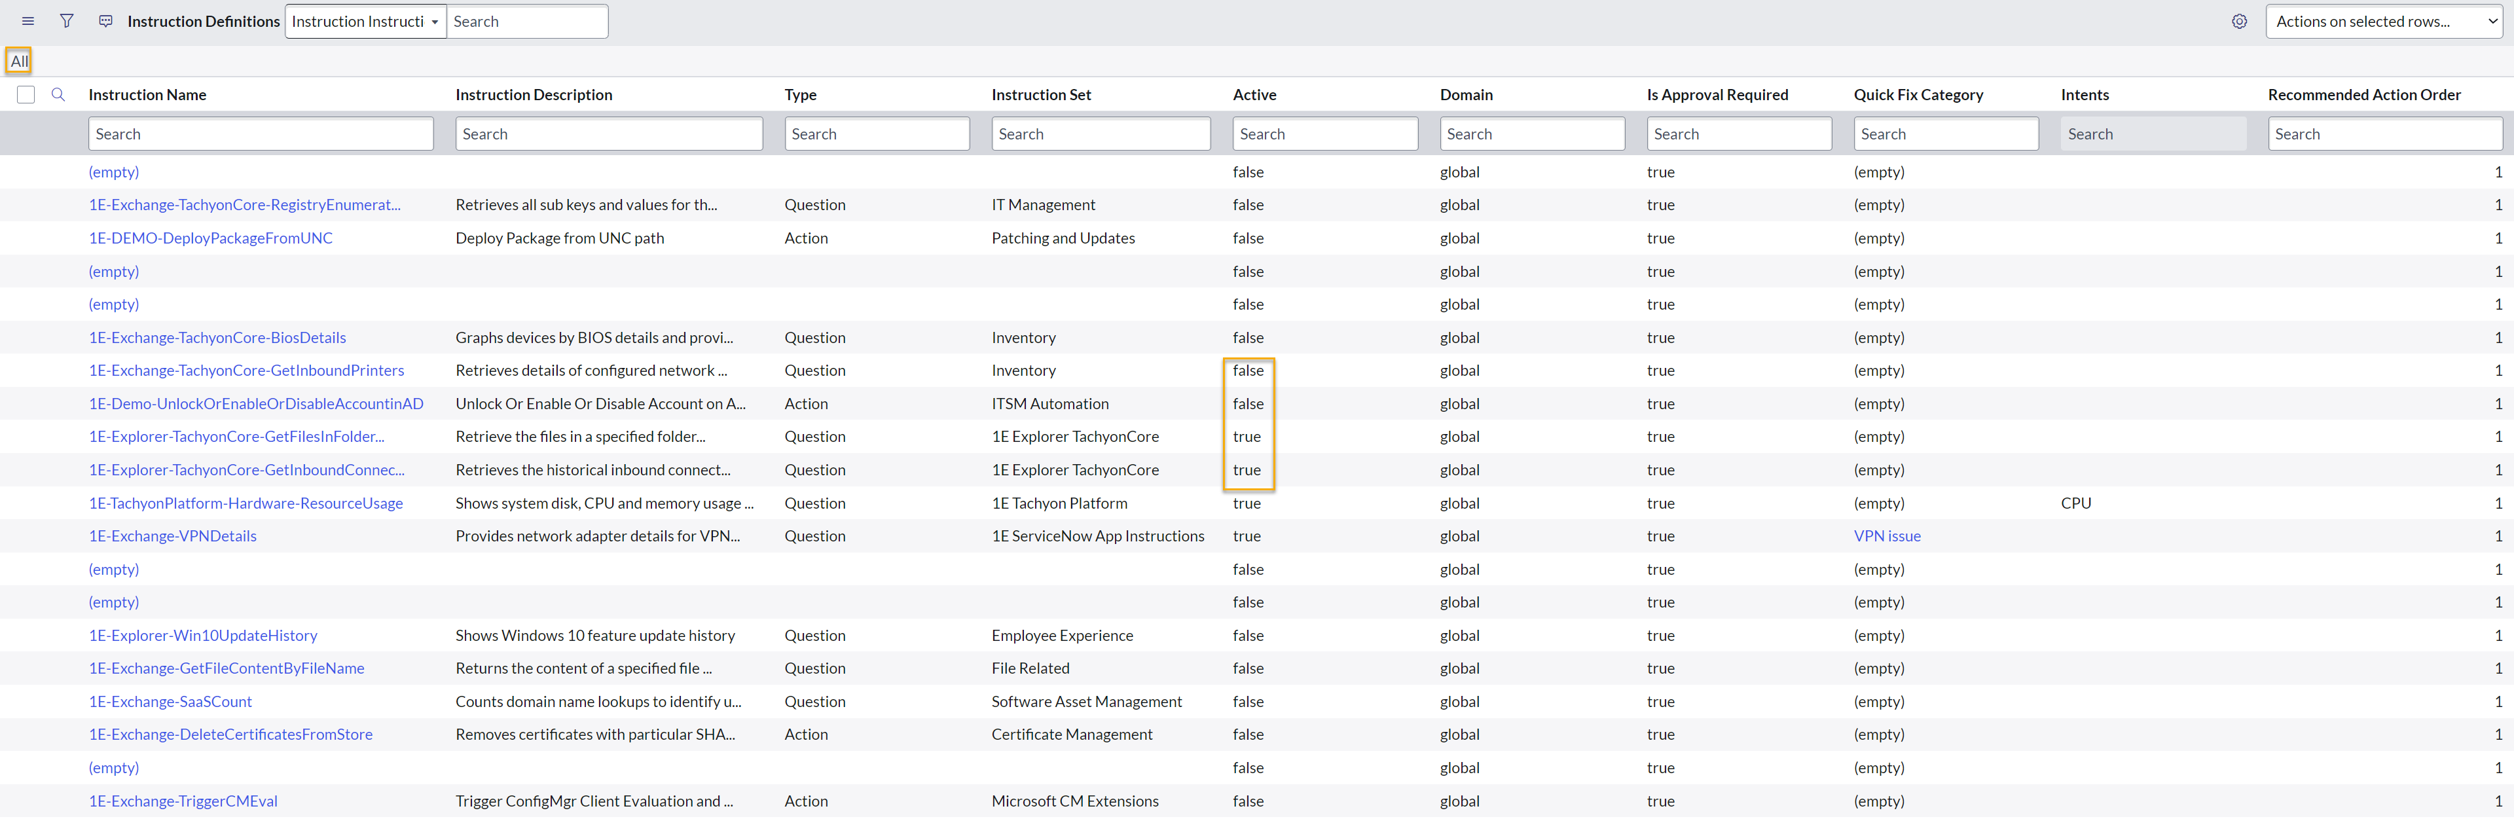This screenshot has height=836, width=2514.
Task: Click the filter funnel icon
Action: [x=66, y=22]
